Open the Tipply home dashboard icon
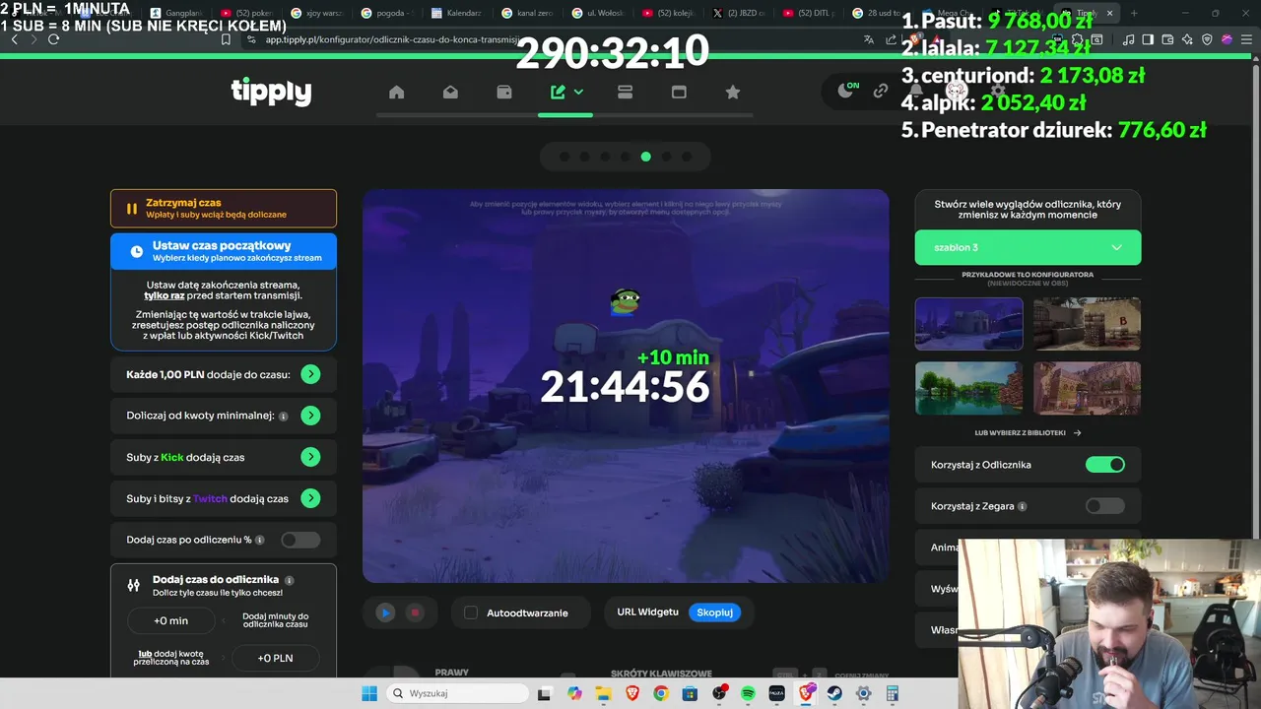The image size is (1261, 709). [396, 92]
